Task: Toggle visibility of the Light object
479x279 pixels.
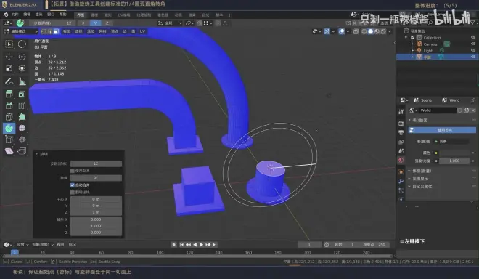Action: (473, 50)
